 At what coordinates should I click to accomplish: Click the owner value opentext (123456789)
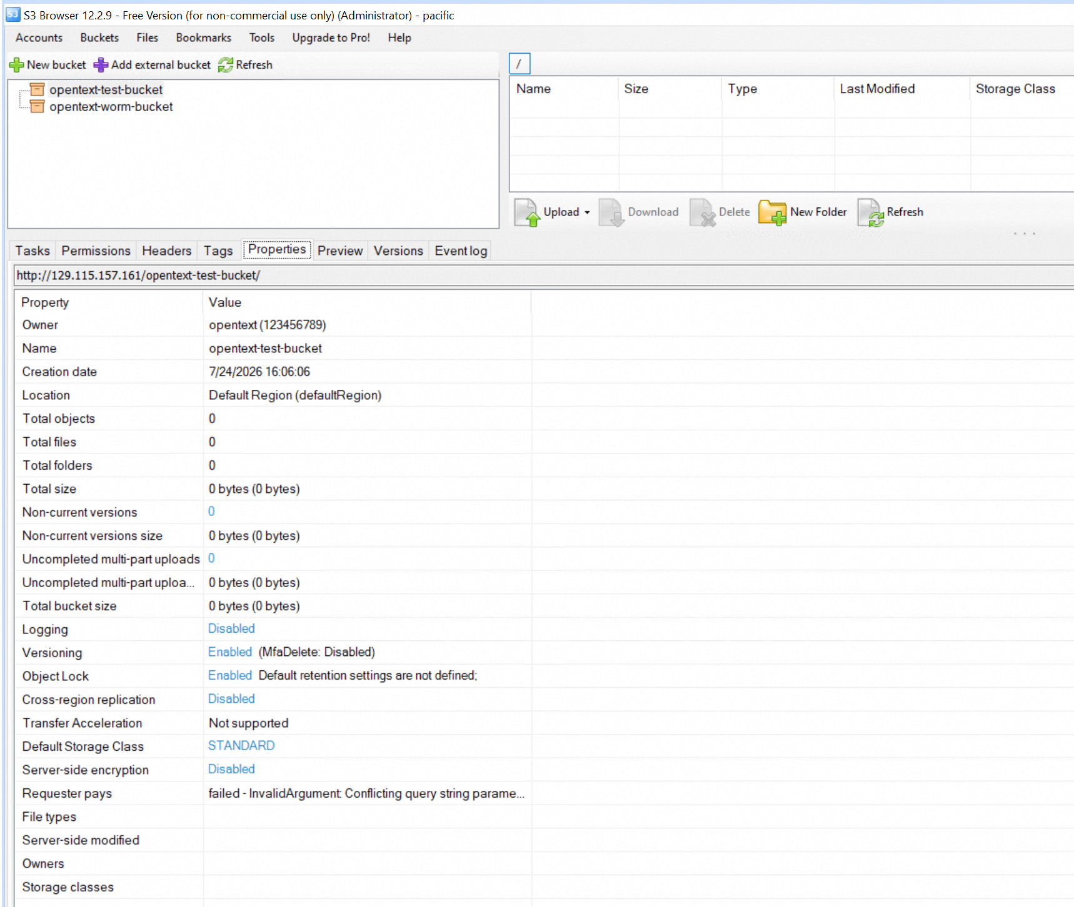268,325
